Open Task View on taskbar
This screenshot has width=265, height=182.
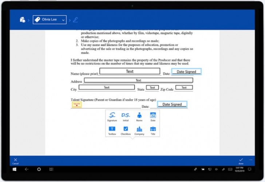coord(51,169)
